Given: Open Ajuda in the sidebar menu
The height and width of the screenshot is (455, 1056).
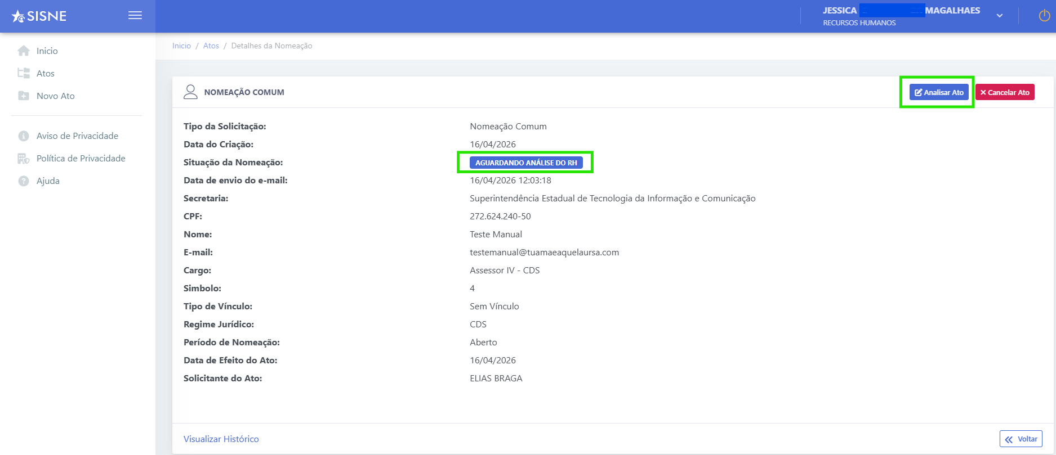Looking at the screenshot, I should pos(48,181).
